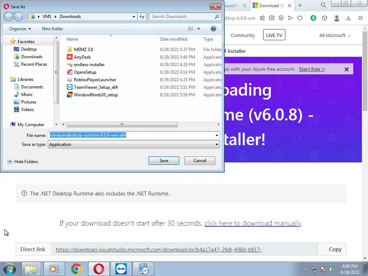368x276 pixels.
Task: Click the Opera ad blocker shield icon
Action: pos(281,18)
